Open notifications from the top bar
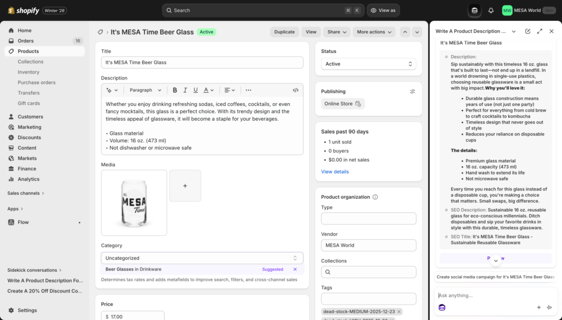 pos(491,10)
